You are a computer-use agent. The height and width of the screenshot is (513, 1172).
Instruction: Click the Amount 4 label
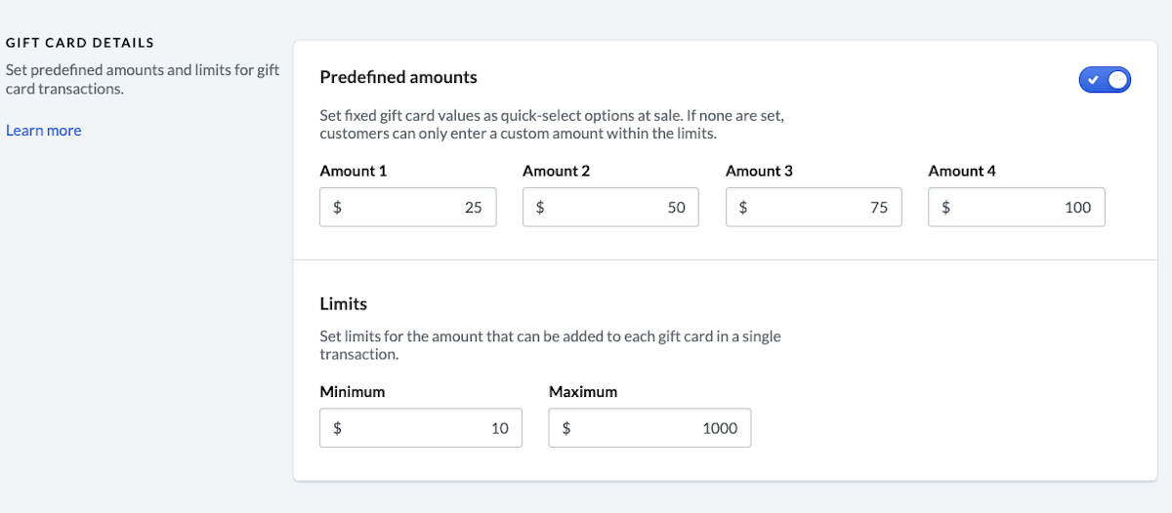tap(962, 171)
